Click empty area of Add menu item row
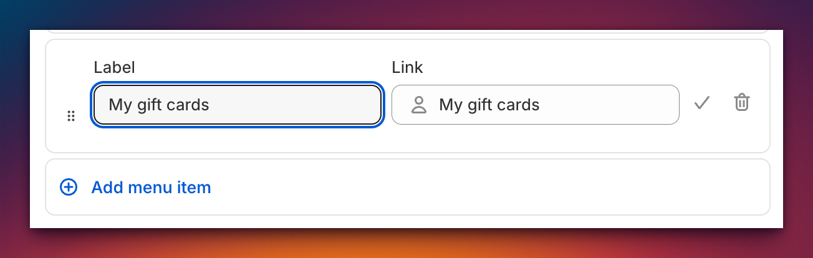The height and width of the screenshot is (258, 813). coord(486,187)
